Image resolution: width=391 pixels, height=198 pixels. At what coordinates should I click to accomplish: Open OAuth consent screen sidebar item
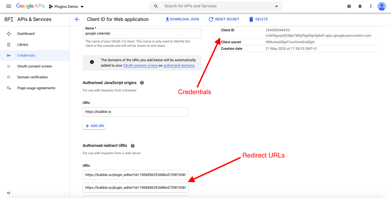click(35, 66)
